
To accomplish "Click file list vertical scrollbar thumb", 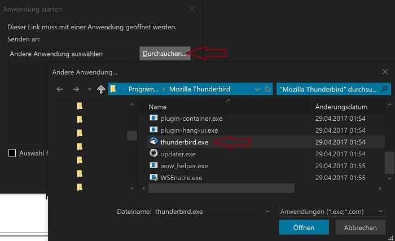I will 389,163.
